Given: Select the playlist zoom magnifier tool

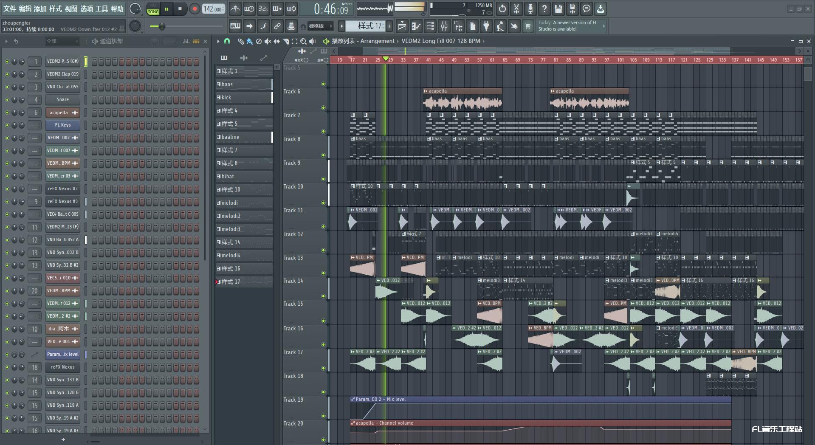Looking at the screenshot, I should coord(303,41).
